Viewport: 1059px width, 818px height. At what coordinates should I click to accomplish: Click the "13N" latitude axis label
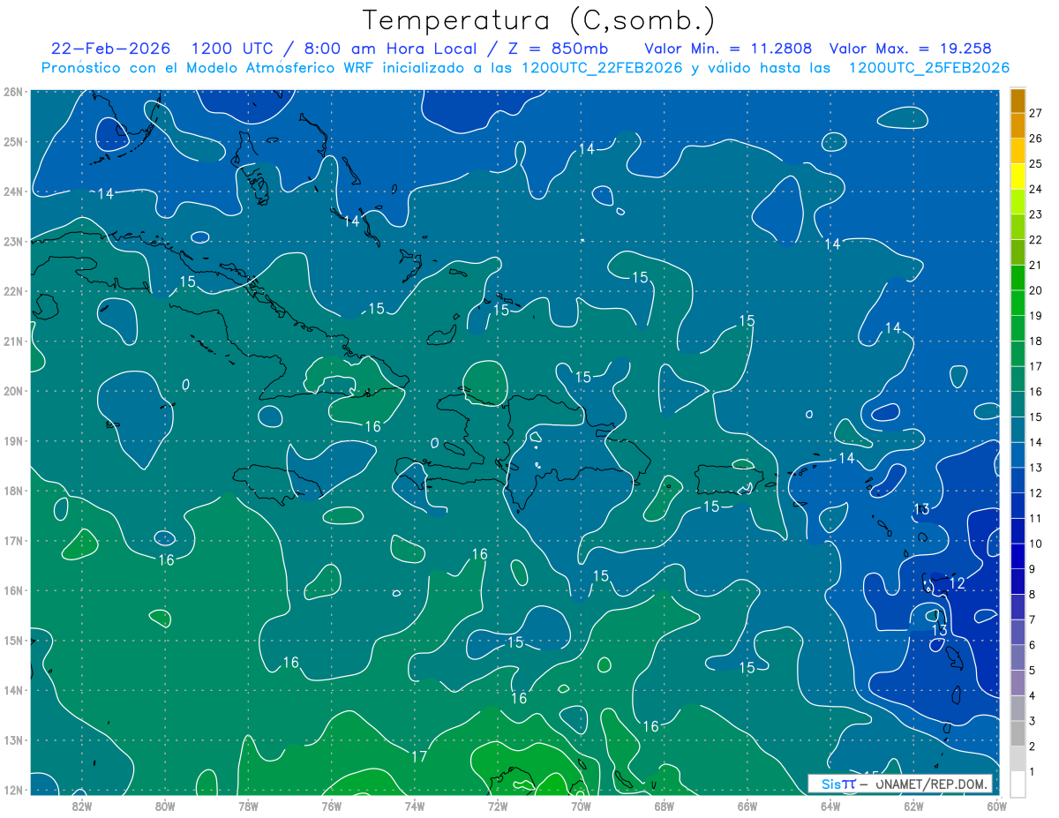coord(12,739)
